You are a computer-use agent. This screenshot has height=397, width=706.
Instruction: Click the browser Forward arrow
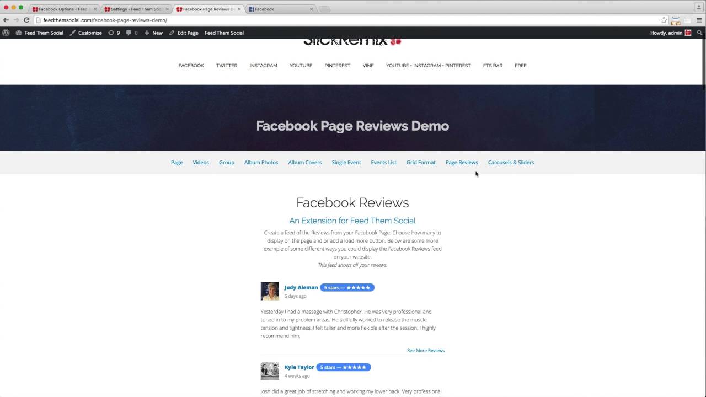pos(16,20)
